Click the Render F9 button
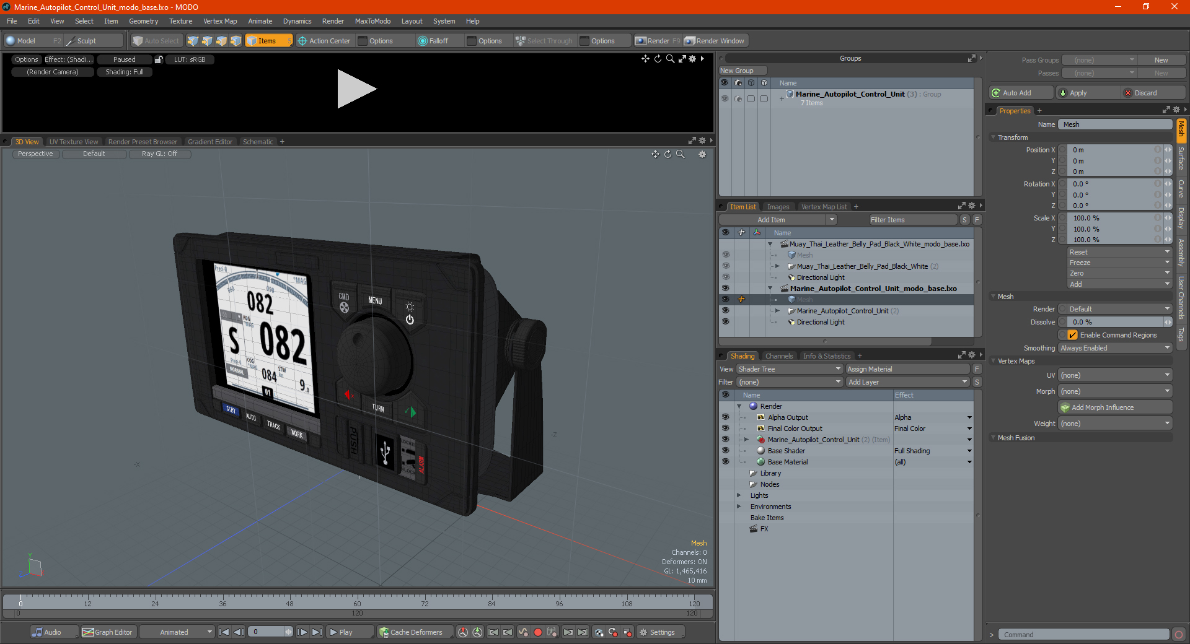Screen dimensions: 1190x644 [x=658, y=41]
